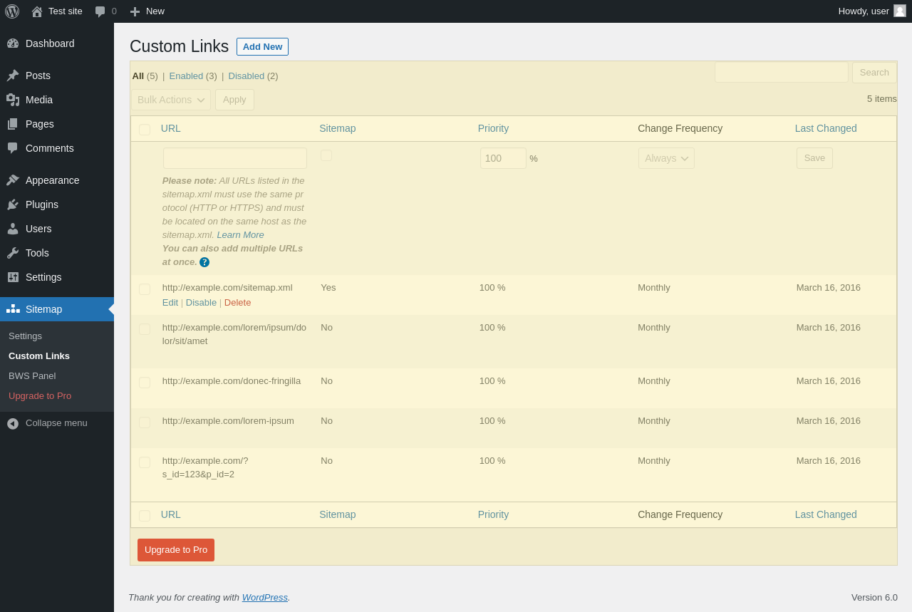This screenshot has height=612, width=912.
Task: Click the user avatar in admin bar
Action: (900, 11)
